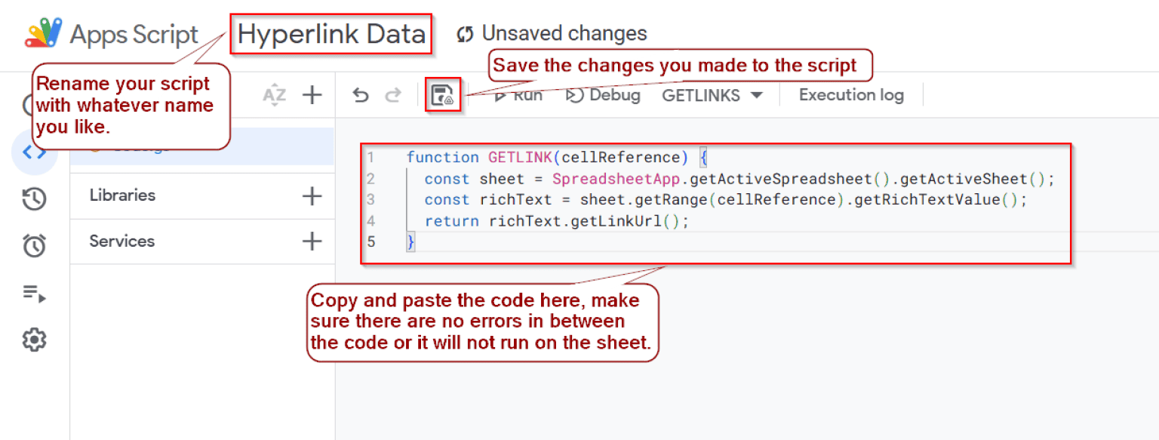Sort files with the A-Z icon
Viewport: 1159px width, 440px height.
275,95
